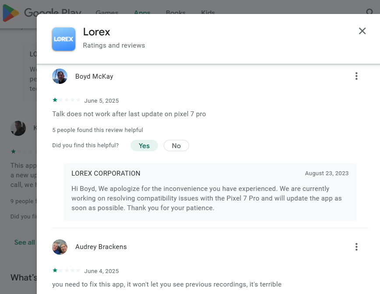Mark Boyd's review helpful with Yes
Image resolution: width=380 pixels, height=294 pixels.
[x=144, y=145]
